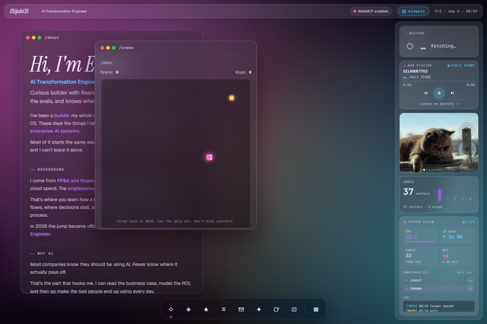Screen dimensions: 487x324
Task: Click the 'builder' link in about window
Action: [x=62, y=115]
